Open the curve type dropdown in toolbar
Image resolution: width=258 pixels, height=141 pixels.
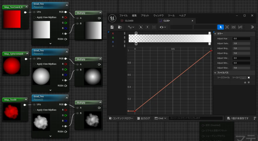131,27
